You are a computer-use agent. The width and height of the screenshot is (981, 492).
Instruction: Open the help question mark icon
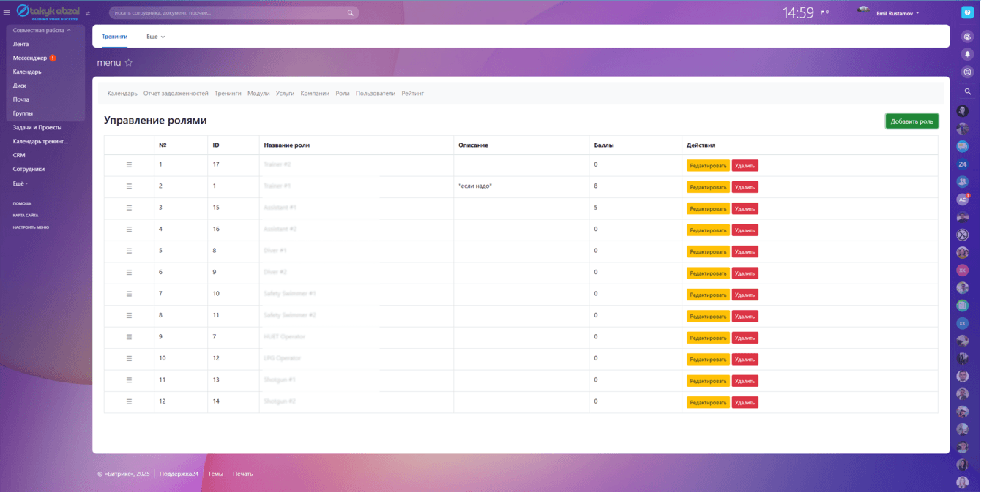click(x=967, y=12)
